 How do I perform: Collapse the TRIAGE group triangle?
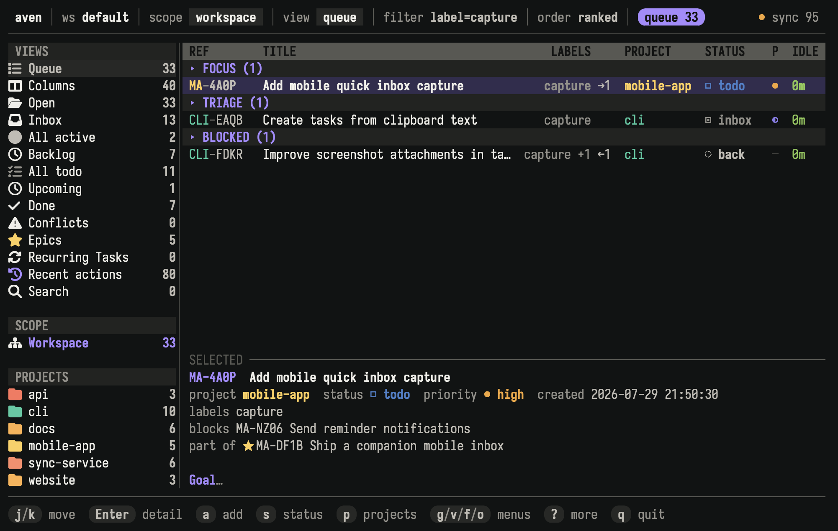pos(193,102)
